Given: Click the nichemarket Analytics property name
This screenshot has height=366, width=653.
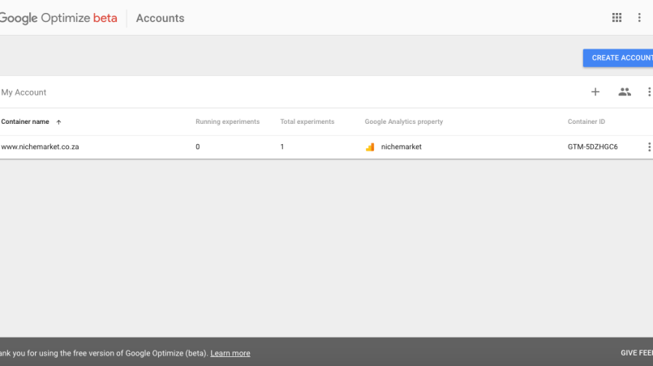Looking at the screenshot, I should [401, 147].
